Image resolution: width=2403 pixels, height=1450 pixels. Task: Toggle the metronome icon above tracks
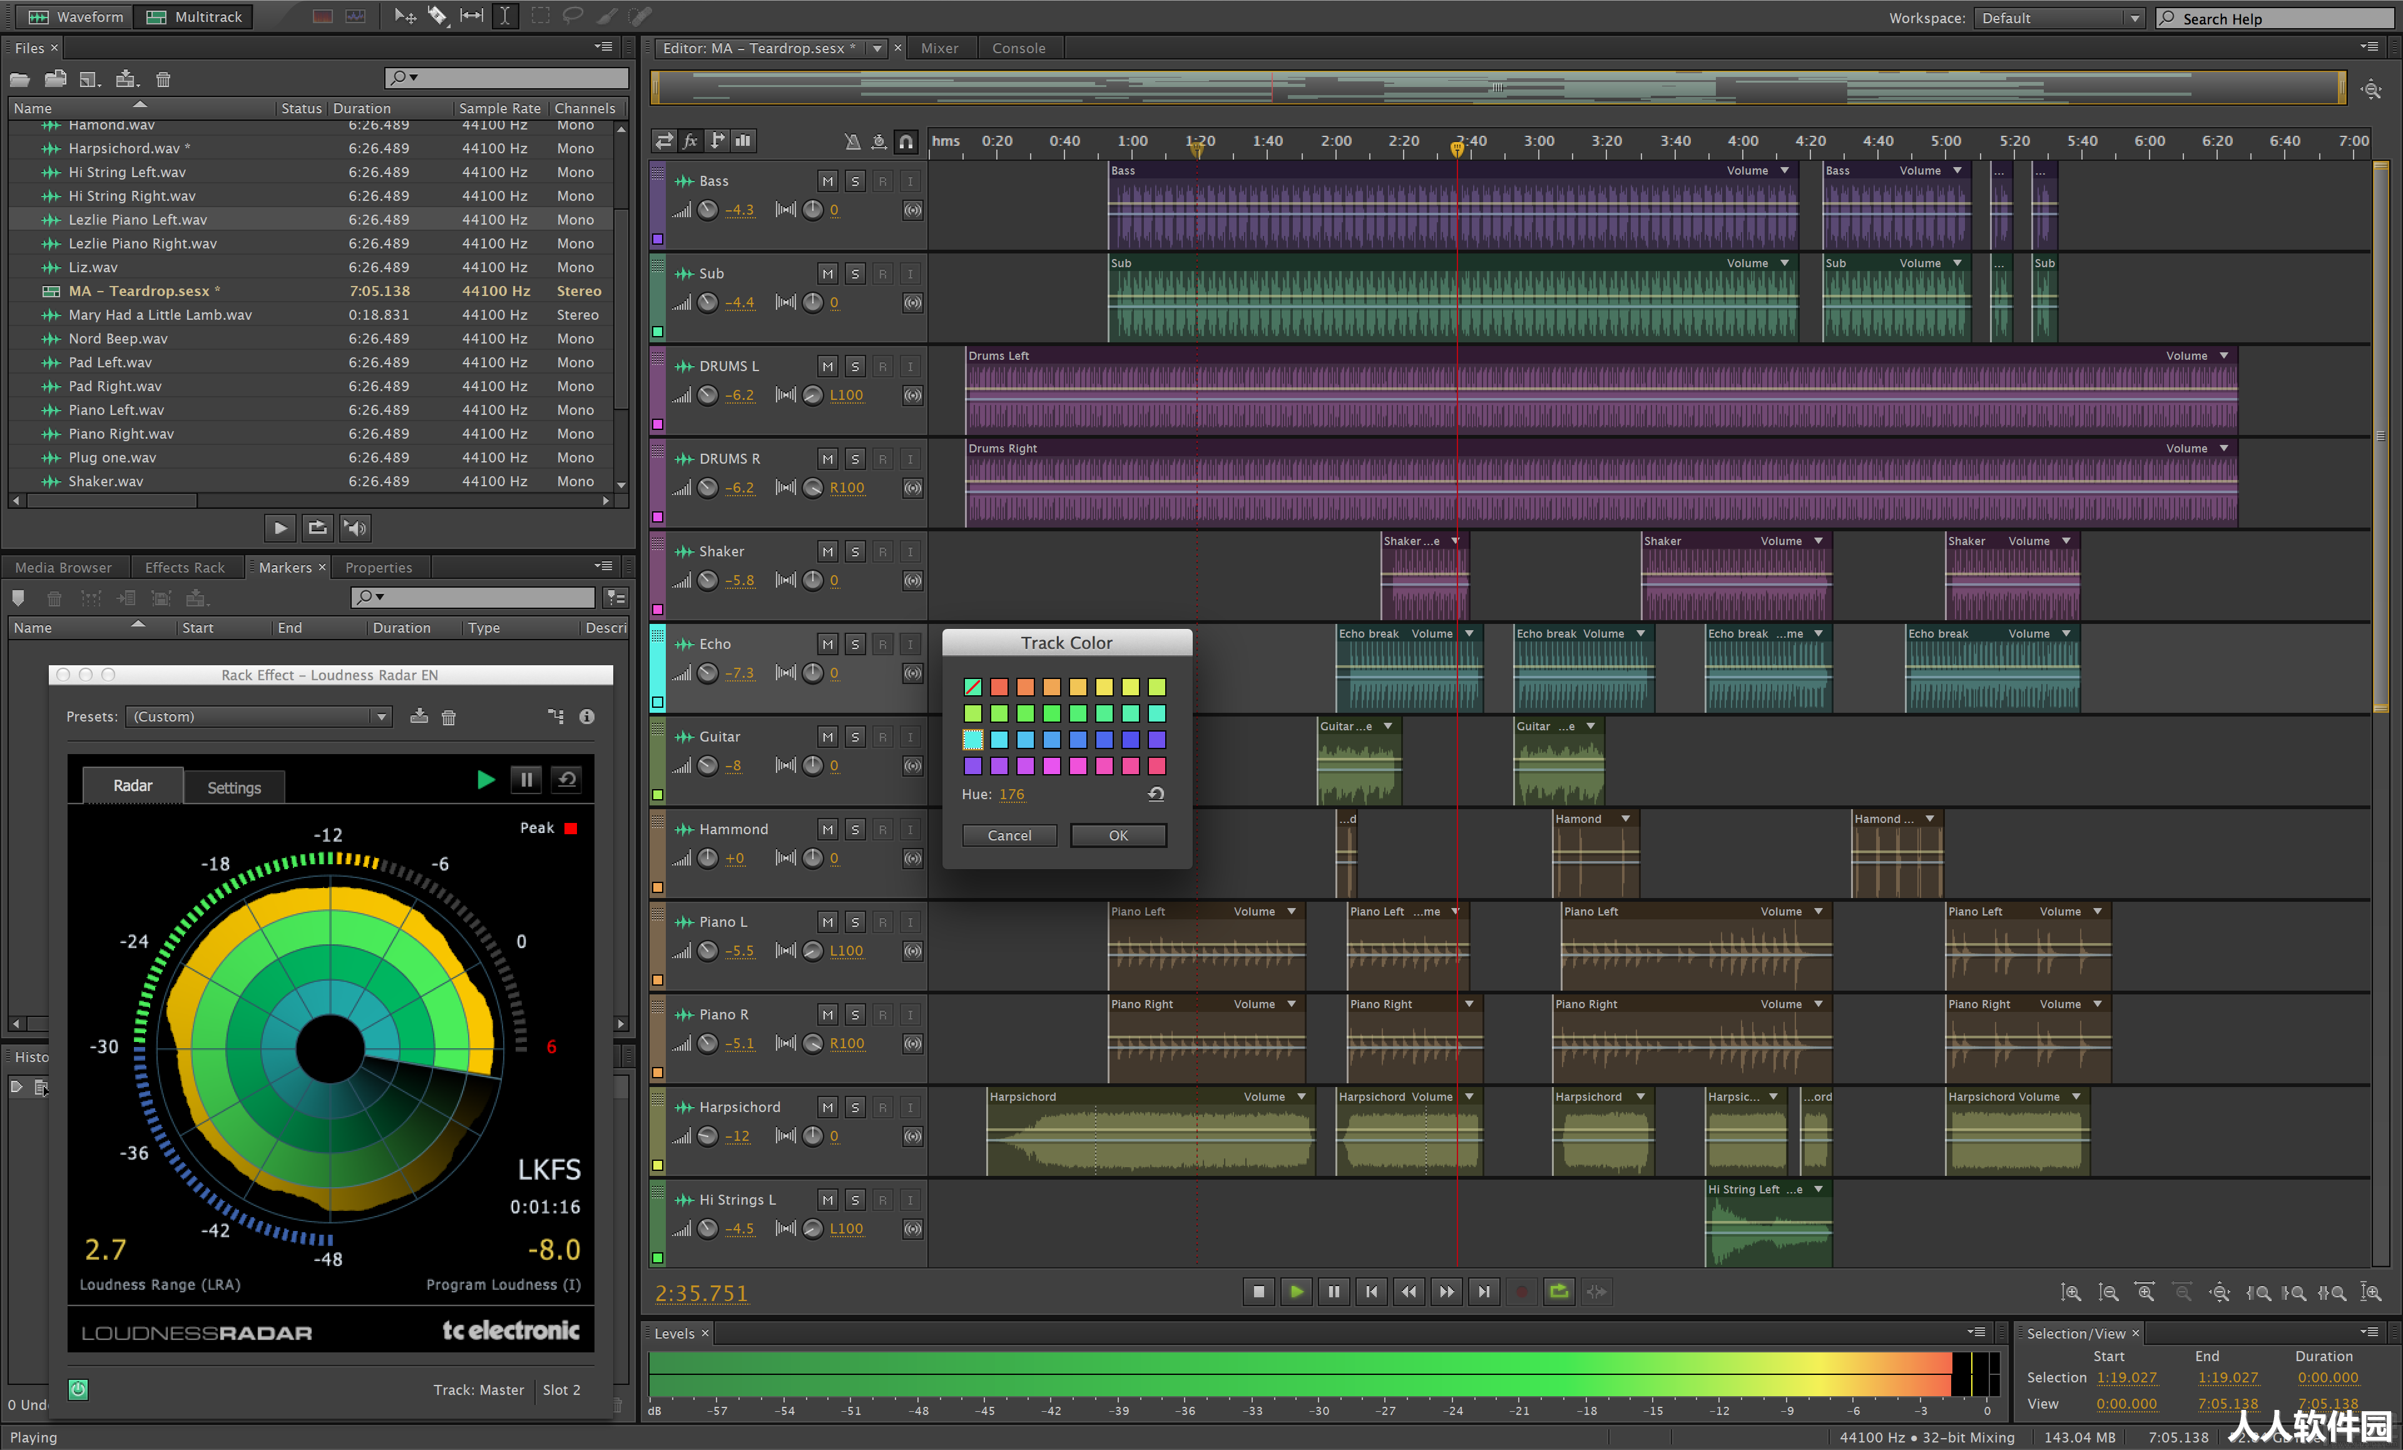[x=852, y=142]
